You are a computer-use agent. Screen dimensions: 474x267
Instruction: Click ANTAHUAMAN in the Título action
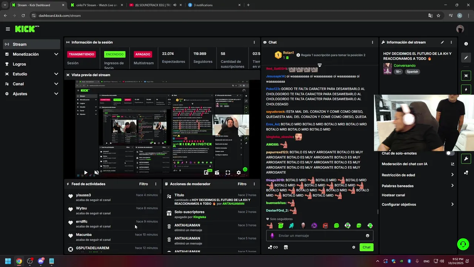(233, 204)
